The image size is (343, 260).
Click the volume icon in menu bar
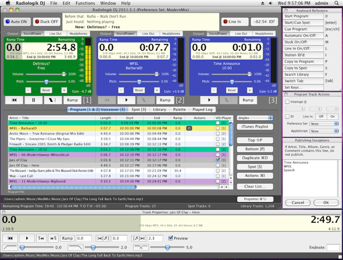pos(271,3)
